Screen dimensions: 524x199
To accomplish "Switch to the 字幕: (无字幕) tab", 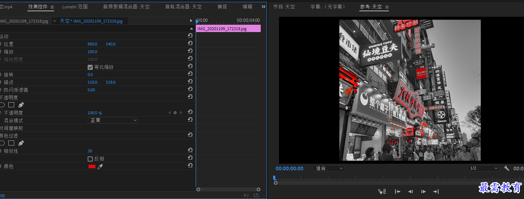I will [328, 7].
